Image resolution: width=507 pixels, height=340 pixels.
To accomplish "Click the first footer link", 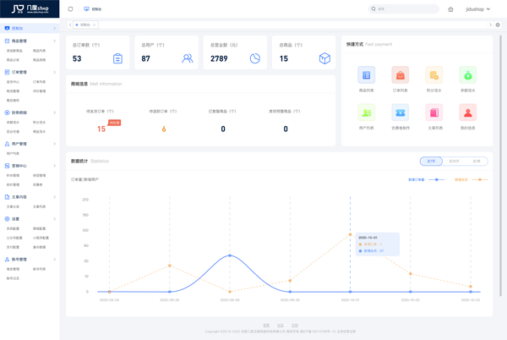I will tap(266, 325).
